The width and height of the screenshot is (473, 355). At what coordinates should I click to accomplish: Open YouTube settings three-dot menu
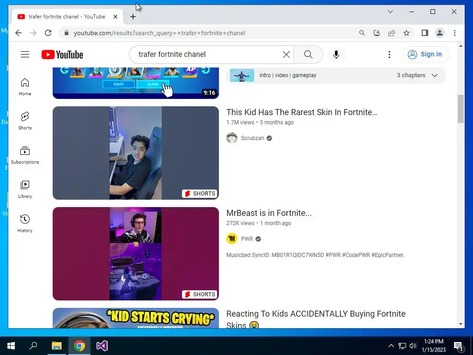389,55
